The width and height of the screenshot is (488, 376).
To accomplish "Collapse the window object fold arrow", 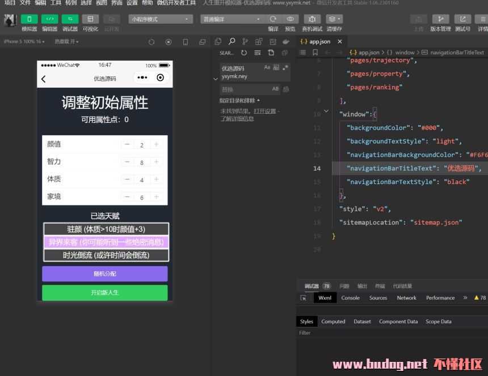I will tap(326, 112).
